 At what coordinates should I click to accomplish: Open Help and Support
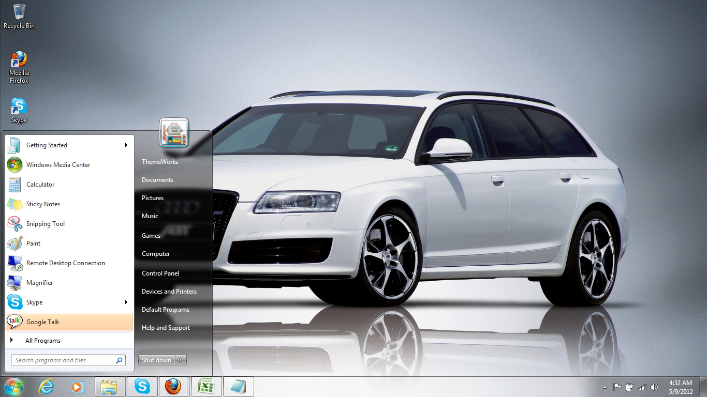click(x=166, y=327)
